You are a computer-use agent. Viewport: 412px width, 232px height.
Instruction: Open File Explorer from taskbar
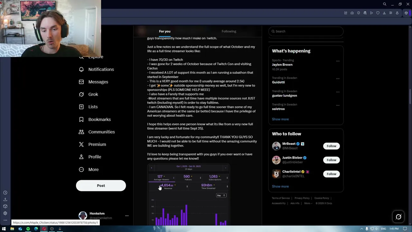pos(12,229)
